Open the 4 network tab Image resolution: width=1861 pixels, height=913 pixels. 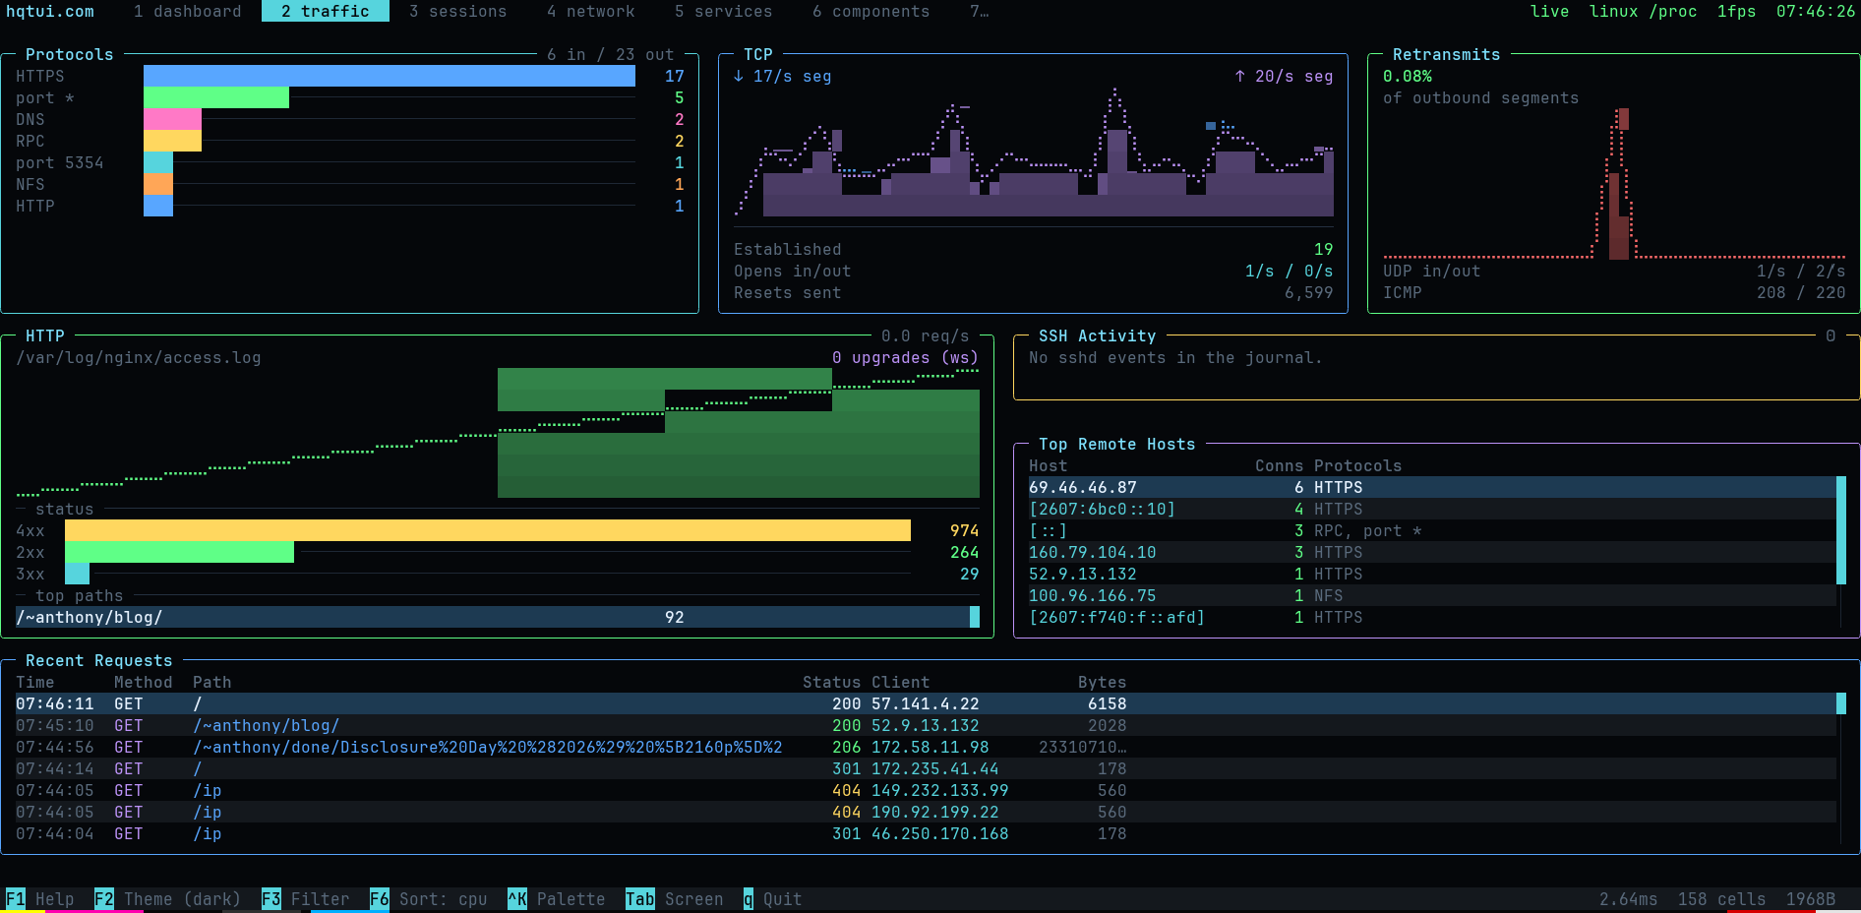point(590,11)
